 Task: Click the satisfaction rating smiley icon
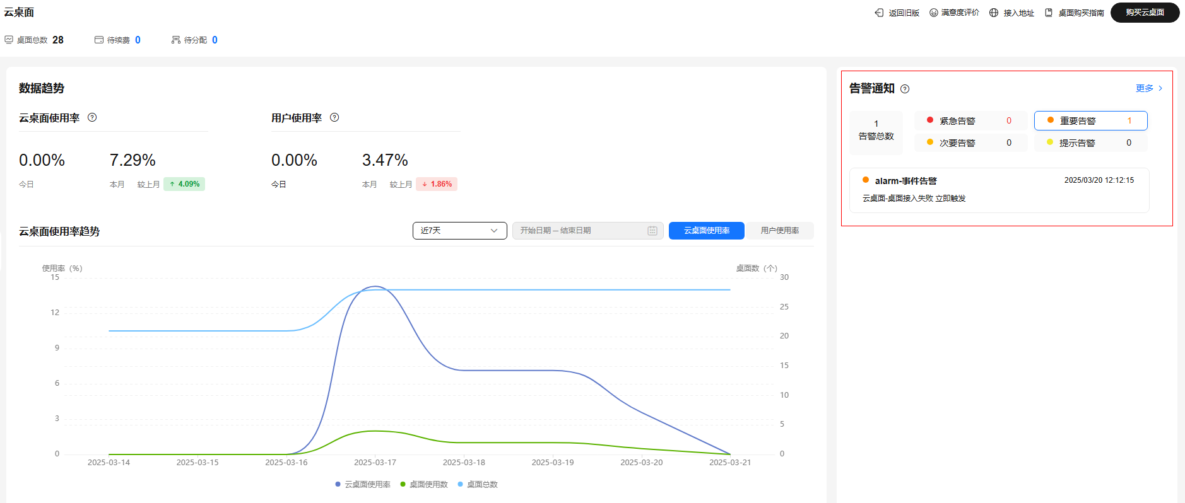click(934, 13)
